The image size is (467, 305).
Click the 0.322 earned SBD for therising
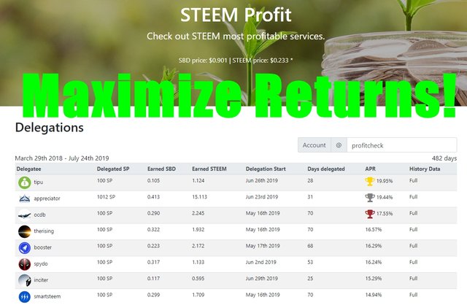click(x=154, y=230)
